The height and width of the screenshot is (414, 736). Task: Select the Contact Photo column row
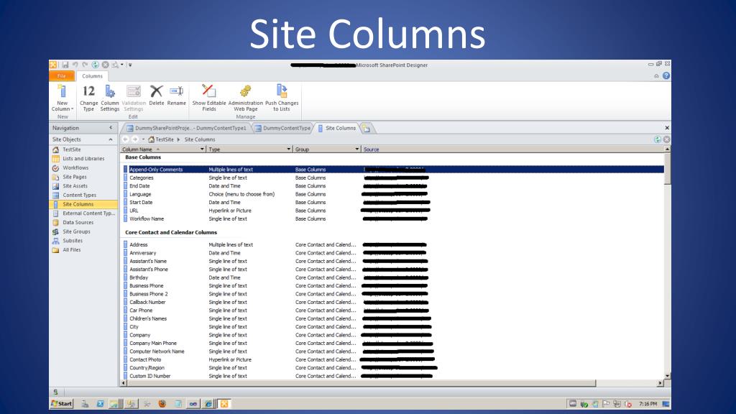(x=393, y=359)
